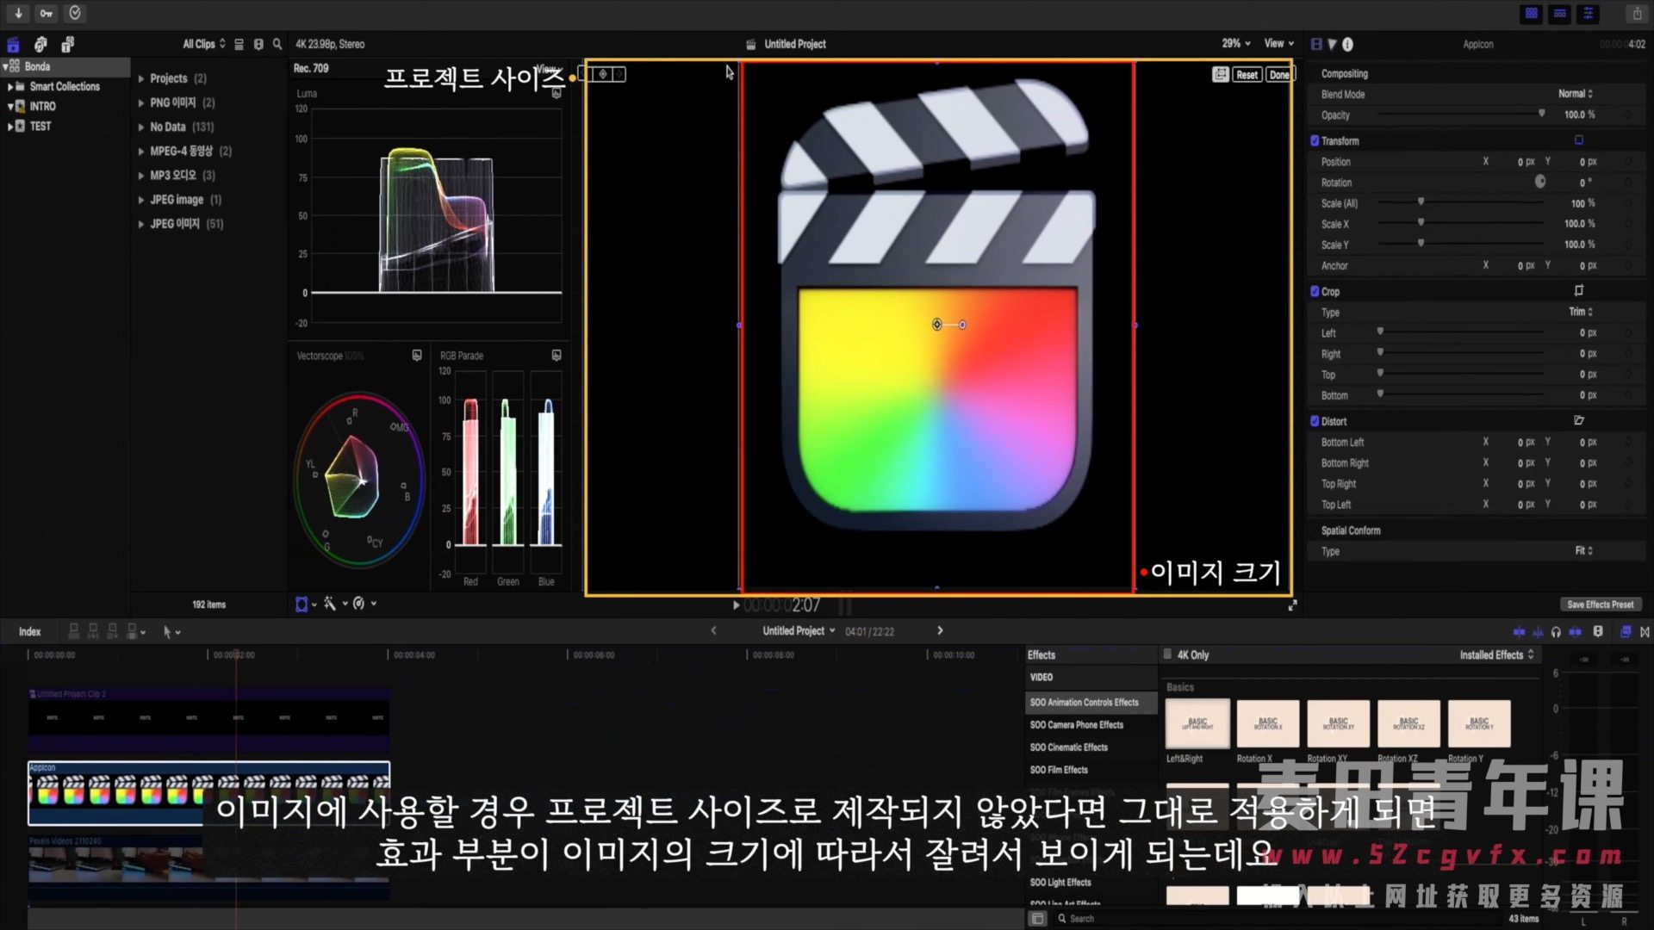The height and width of the screenshot is (930, 1654).
Task: Disable the Crop checkbox
Action: (x=1315, y=291)
